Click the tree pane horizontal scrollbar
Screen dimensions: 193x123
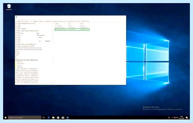click(34, 84)
